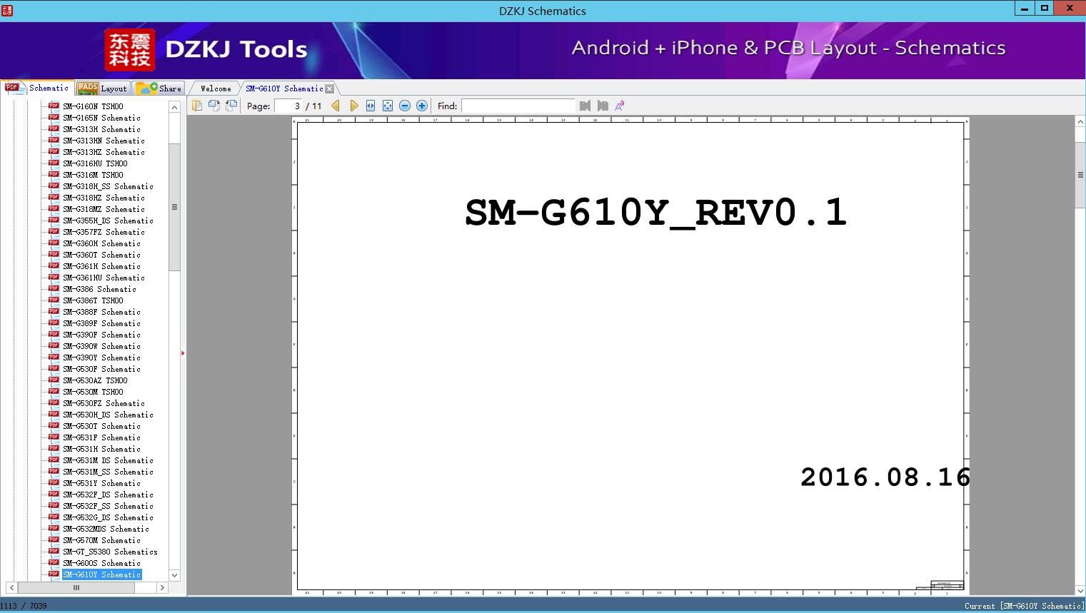Viewport: 1086px width, 613px height.
Task: Select the highlighted SM-G610Y Schematic item
Action: [101, 574]
